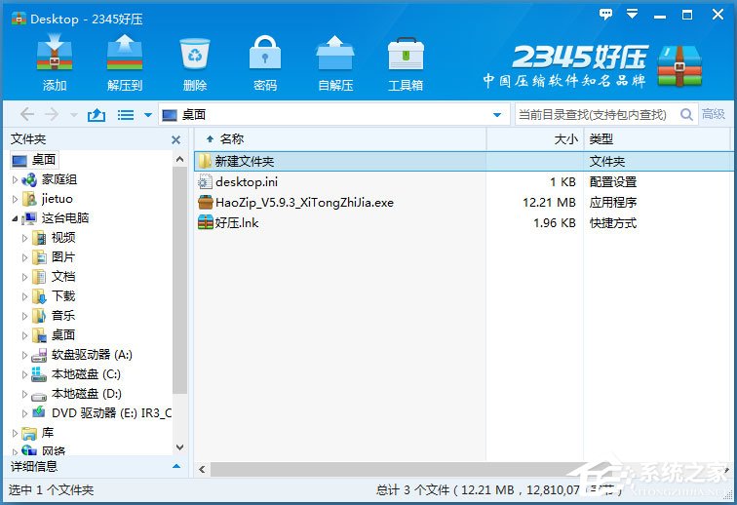Open the 工具箱 (Toolbox) icon

(406, 55)
